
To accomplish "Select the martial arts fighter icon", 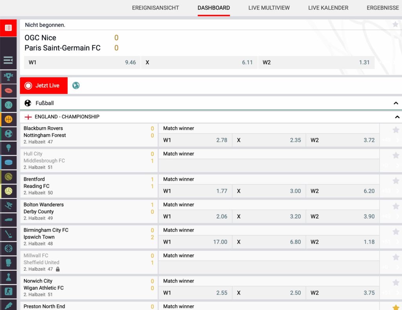I will pyautogui.click(x=8, y=292).
